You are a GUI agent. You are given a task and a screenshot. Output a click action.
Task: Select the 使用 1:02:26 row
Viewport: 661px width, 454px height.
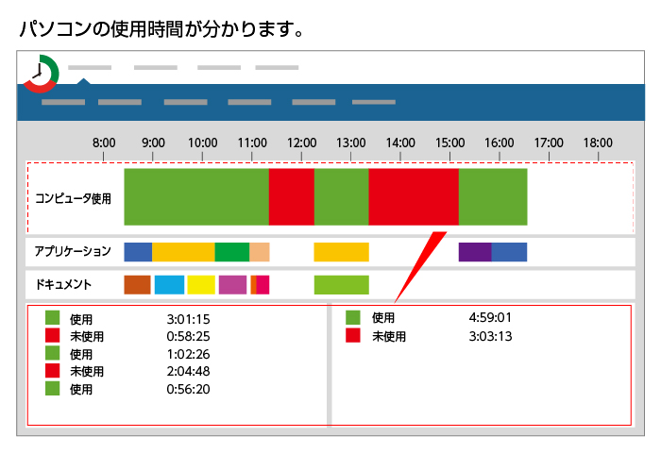click(x=127, y=354)
